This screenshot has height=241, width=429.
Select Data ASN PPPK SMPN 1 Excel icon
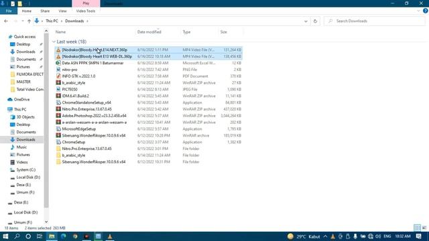[x=58, y=63]
